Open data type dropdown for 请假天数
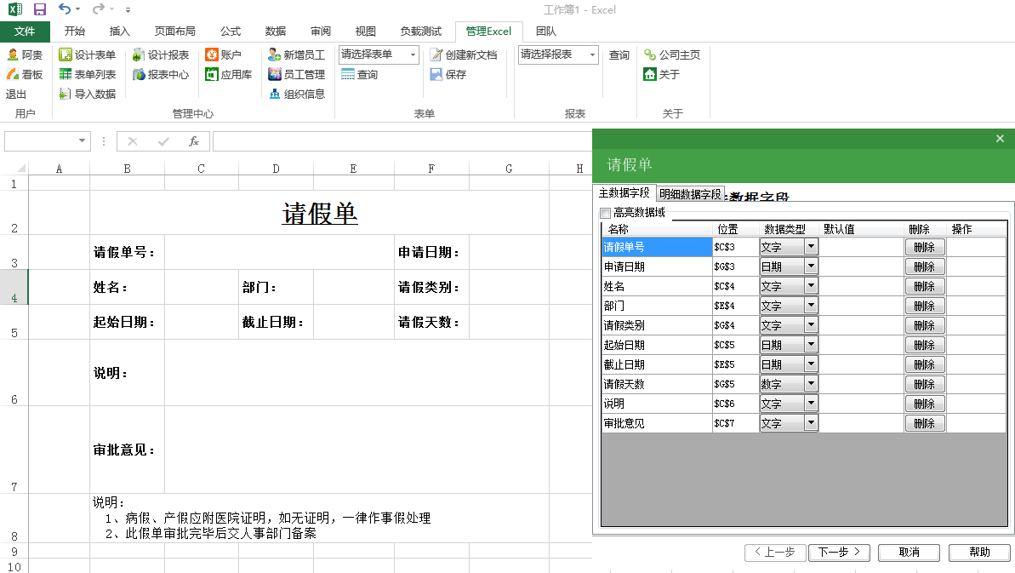The image size is (1015, 573). [x=811, y=384]
